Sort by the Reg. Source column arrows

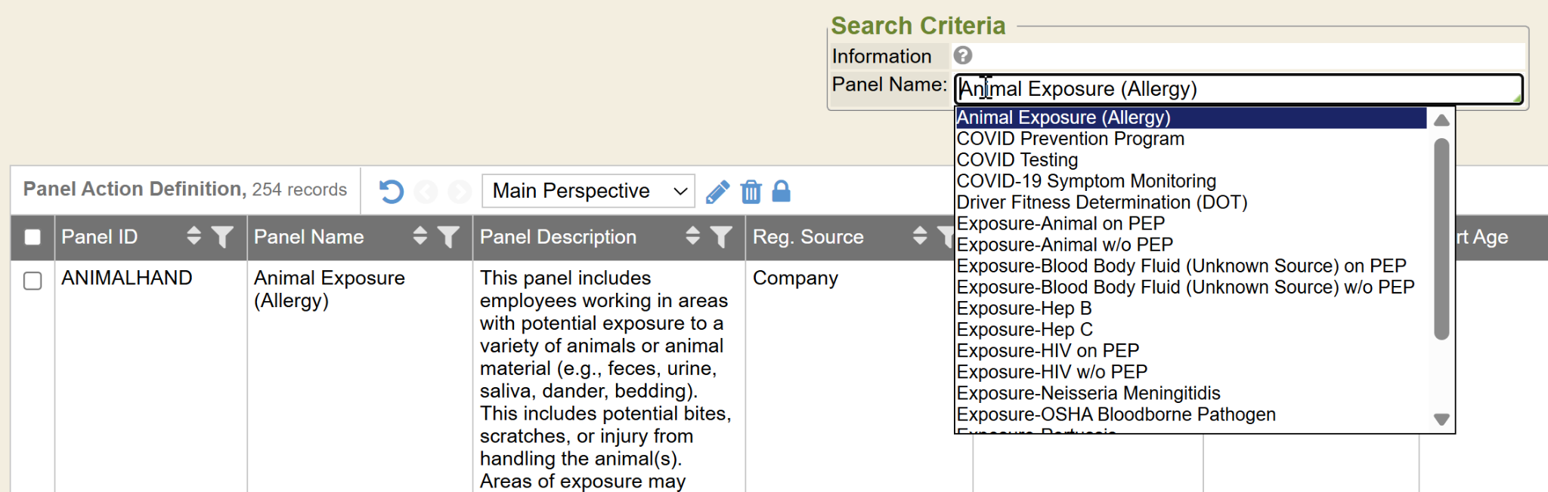pos(919,236)
